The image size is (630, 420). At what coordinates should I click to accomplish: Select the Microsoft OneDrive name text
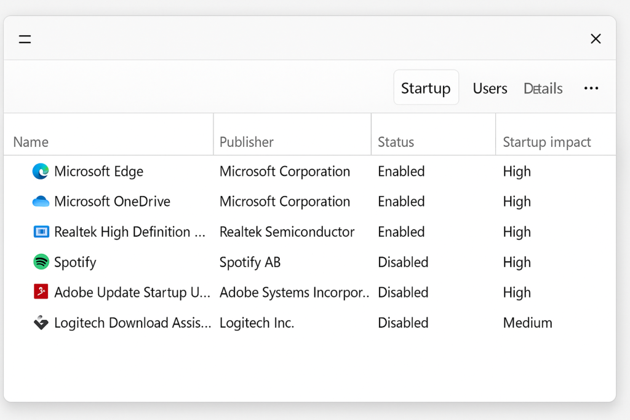coord(112,201)
